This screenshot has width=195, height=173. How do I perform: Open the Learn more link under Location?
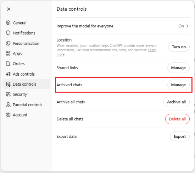(x=152, y=50)
